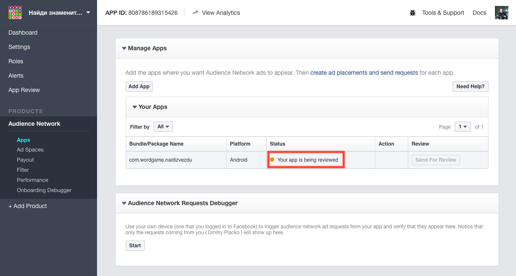
Task: Click the PRODUCTS section label
Action: (25, 111)
